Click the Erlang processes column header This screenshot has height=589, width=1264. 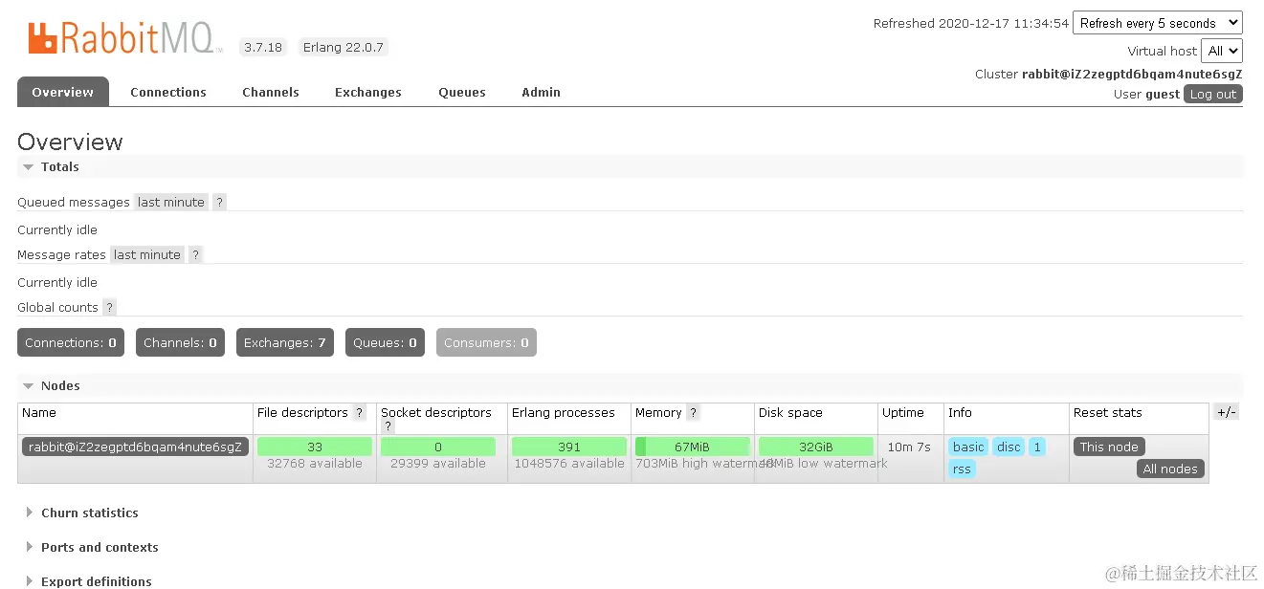tap(564, 412)
